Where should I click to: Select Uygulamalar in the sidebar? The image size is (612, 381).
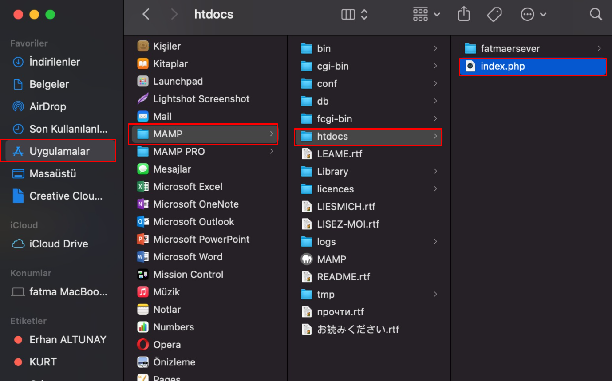pyautogui.click(x=61, y=151)
